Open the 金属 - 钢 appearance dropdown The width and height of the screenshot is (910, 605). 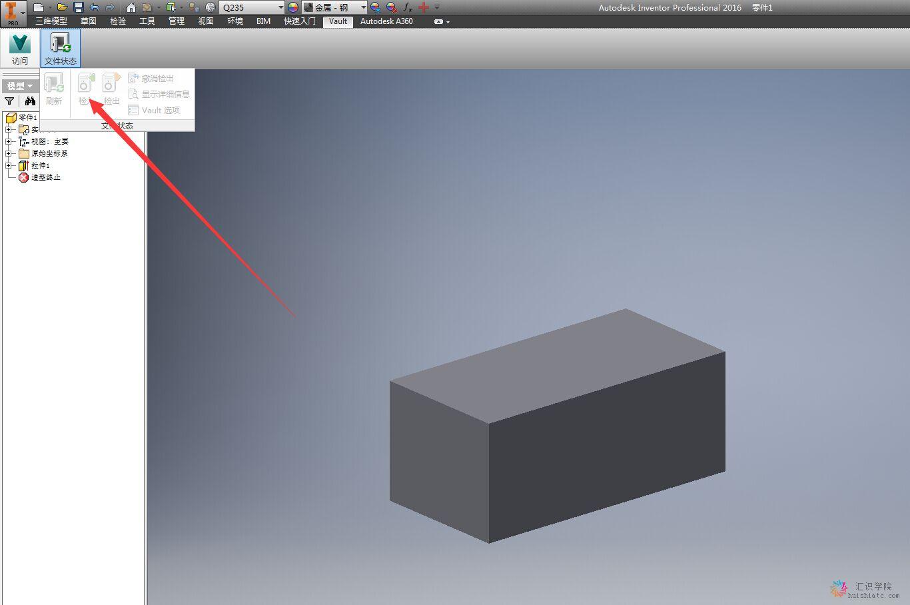point(363,7)
